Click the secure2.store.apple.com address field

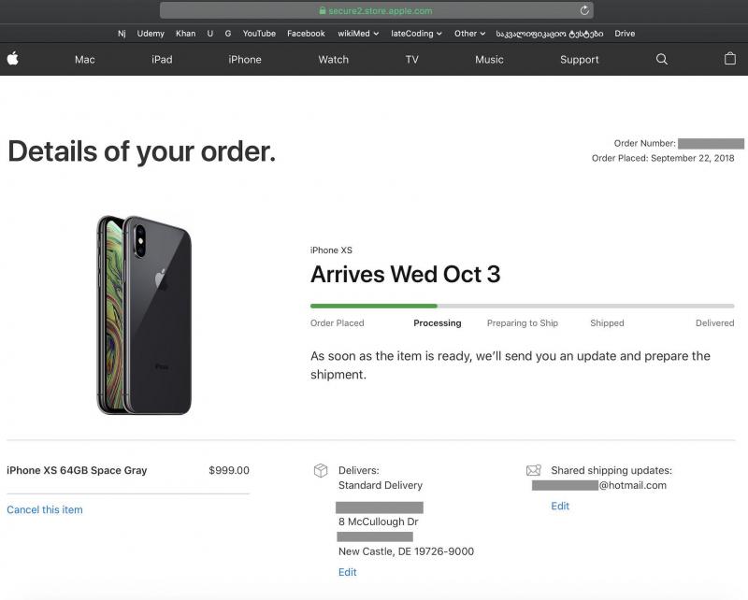374,10
